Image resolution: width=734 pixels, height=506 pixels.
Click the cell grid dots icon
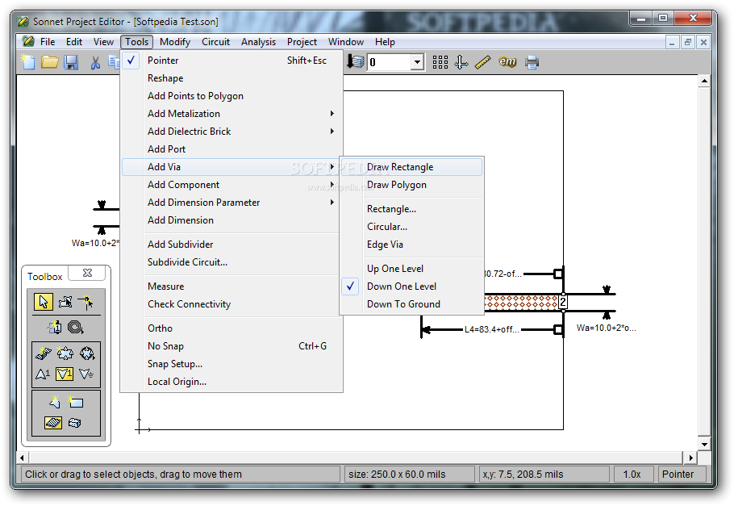click(440, 62)
